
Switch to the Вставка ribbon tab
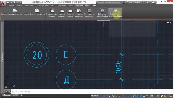pyautogui.click(x=19, y=5)
